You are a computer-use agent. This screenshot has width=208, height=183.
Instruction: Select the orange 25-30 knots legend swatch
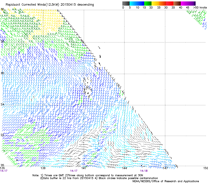point(162,3)
